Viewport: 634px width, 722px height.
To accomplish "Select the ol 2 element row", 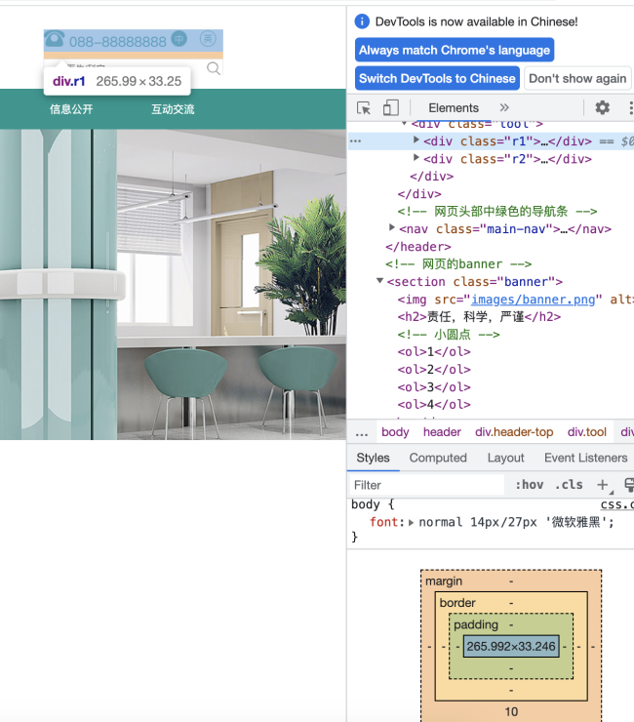I will click(x=434, y=369).
